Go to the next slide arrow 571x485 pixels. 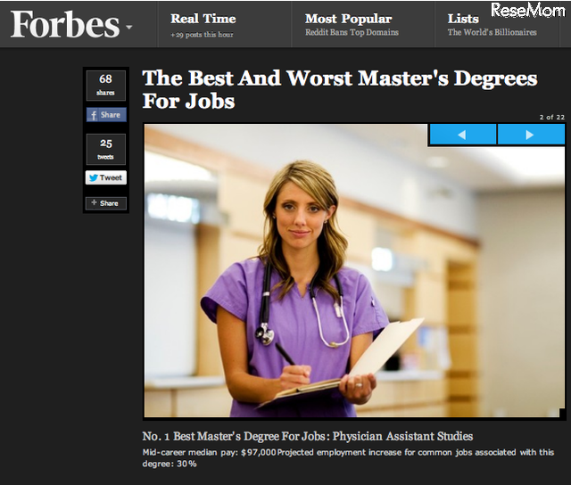click(x=531, y=135)
